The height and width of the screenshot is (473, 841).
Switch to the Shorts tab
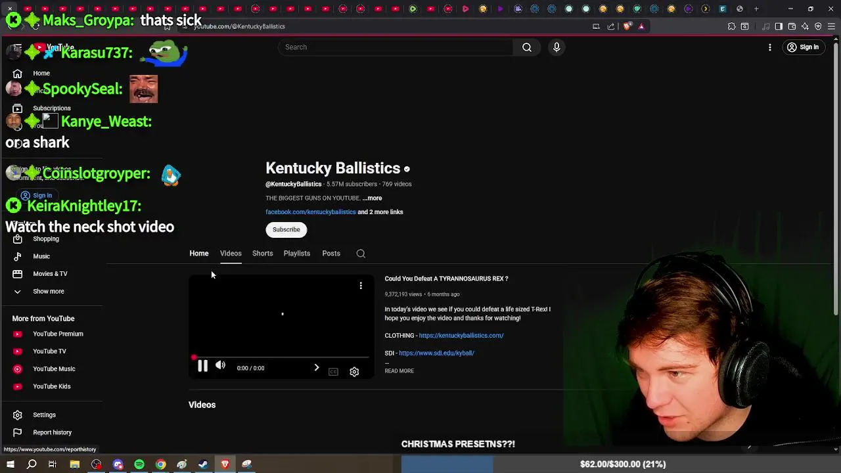[262, 254]
